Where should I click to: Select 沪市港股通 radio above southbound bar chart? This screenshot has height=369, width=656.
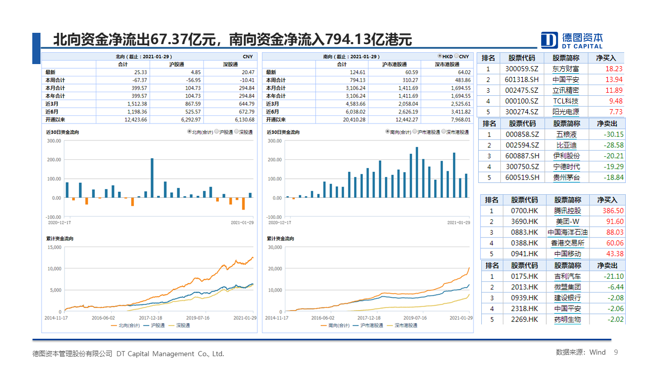[414, 132]
